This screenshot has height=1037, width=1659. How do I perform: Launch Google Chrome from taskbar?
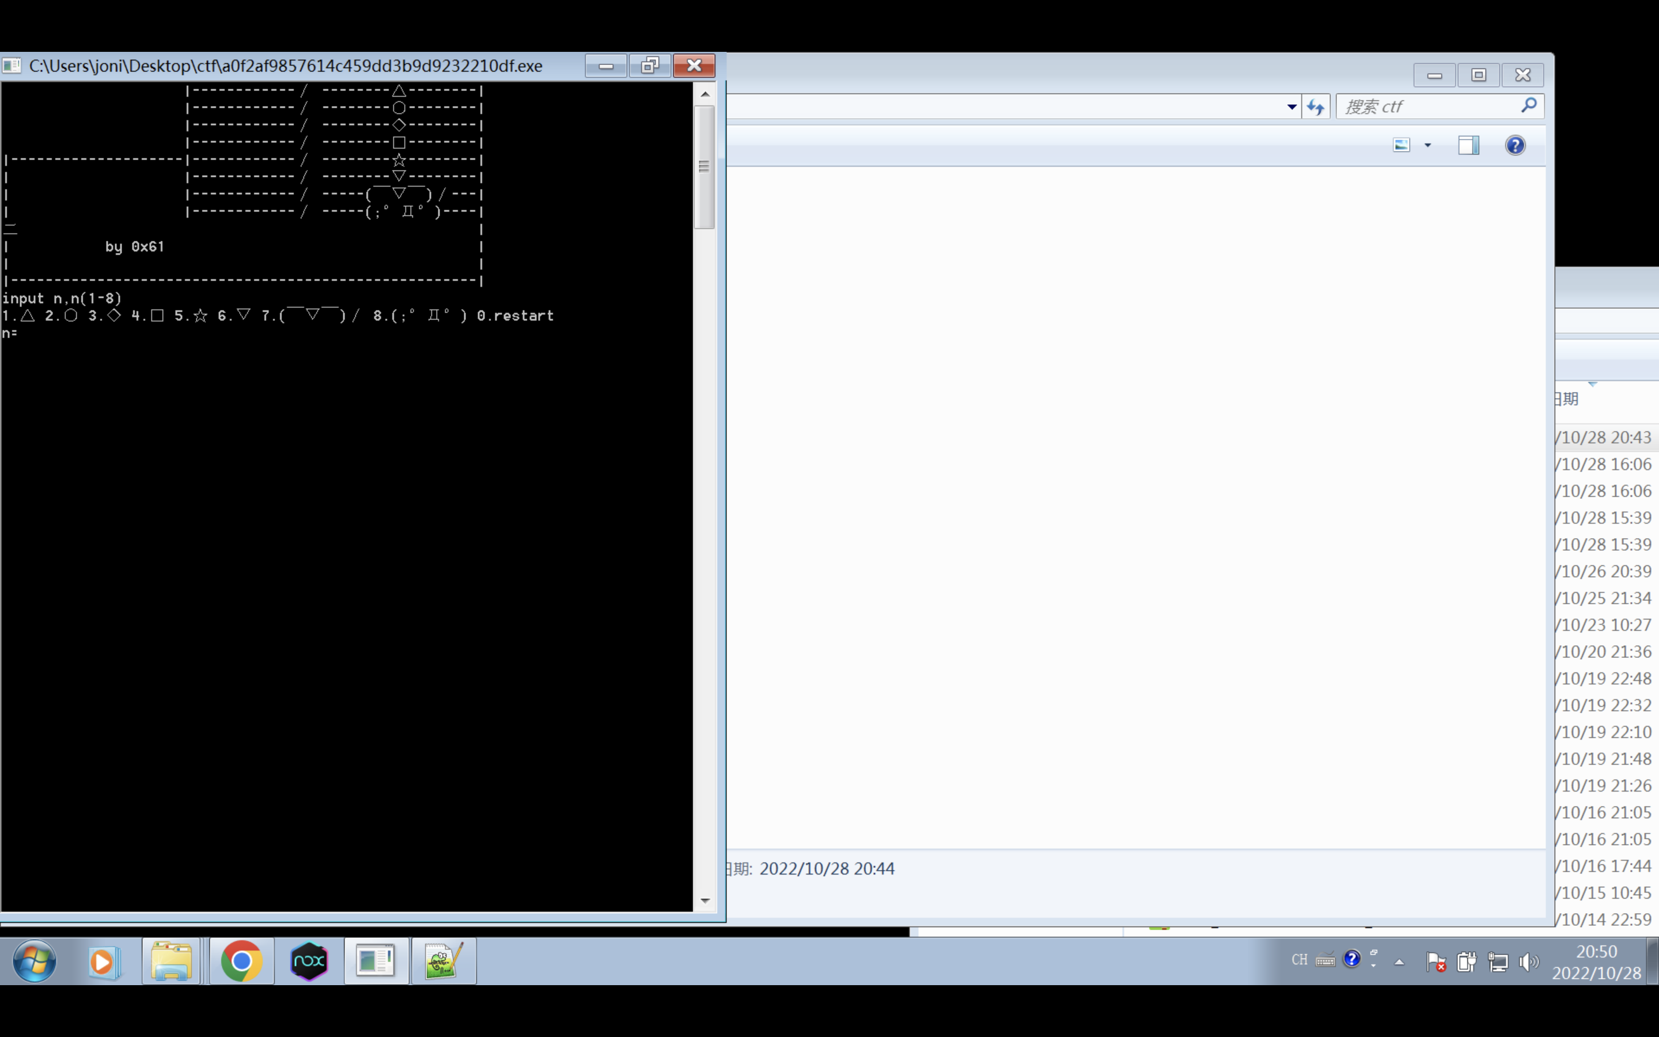pyautogui.click(x=241, y=961)
